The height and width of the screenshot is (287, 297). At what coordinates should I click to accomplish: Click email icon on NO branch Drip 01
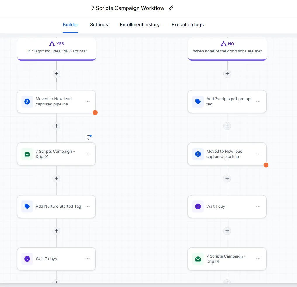pyautogui.click(x=198, y=259)
